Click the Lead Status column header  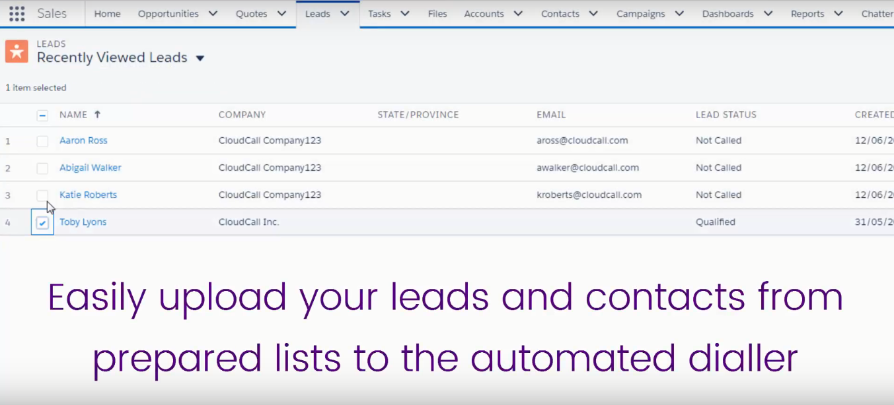coord(726,115)
